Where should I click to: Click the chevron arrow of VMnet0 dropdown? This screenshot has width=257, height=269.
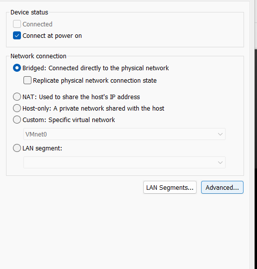(x=220, y=134)
